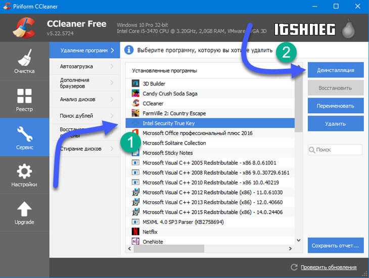Click the CCleaner program icon in list
This screenshot has width=369, height=278.
click(x=135, y=103)
